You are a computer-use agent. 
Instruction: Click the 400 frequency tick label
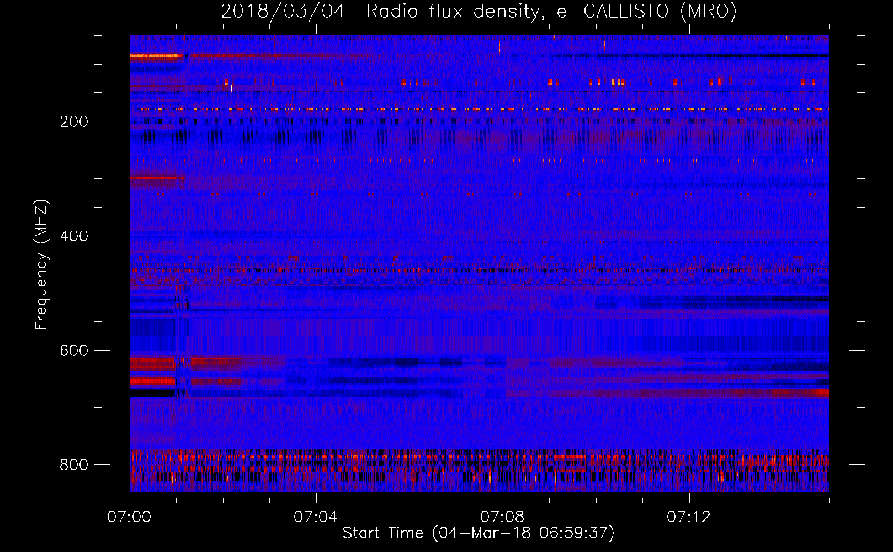pos(74,236)
